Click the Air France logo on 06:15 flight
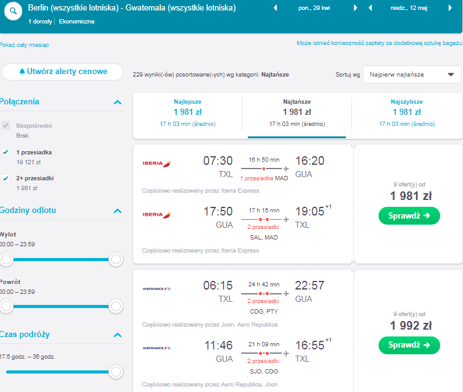Image resolution: width=463 pixels, height=392 pixels. click(x=157, y=289)
